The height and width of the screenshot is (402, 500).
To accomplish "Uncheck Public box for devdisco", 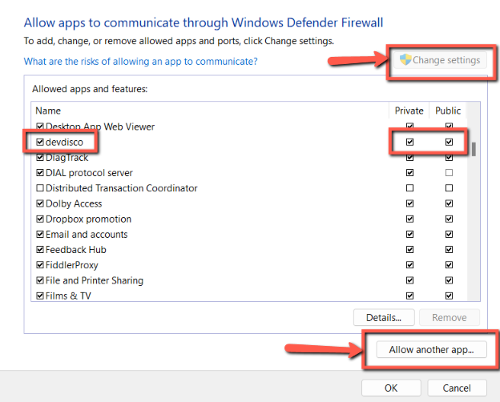I will tap(449, 142).
